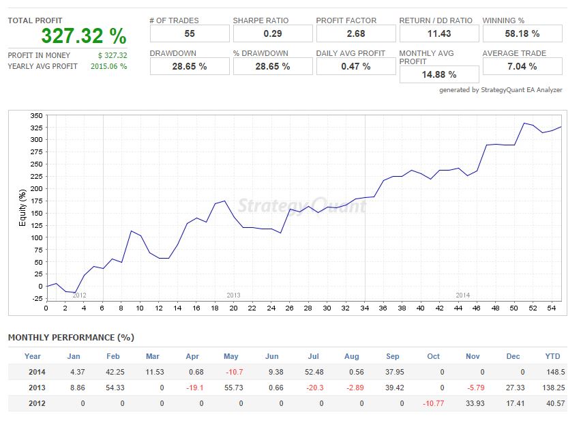
Task: Click 2014 March value 11.53
Action: pos(155,372)
